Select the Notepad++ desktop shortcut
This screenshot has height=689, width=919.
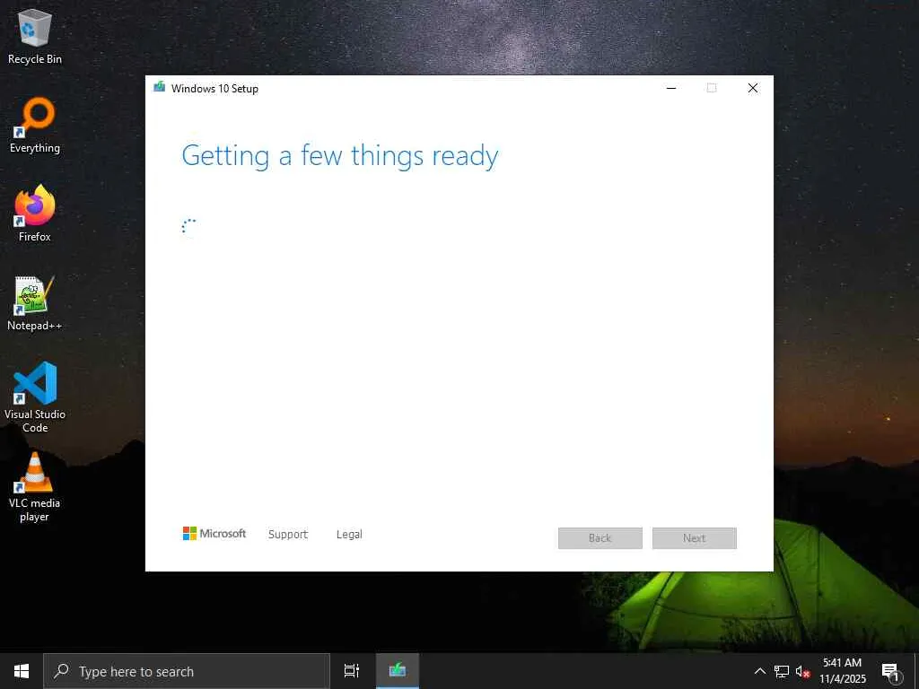(35, 303)
